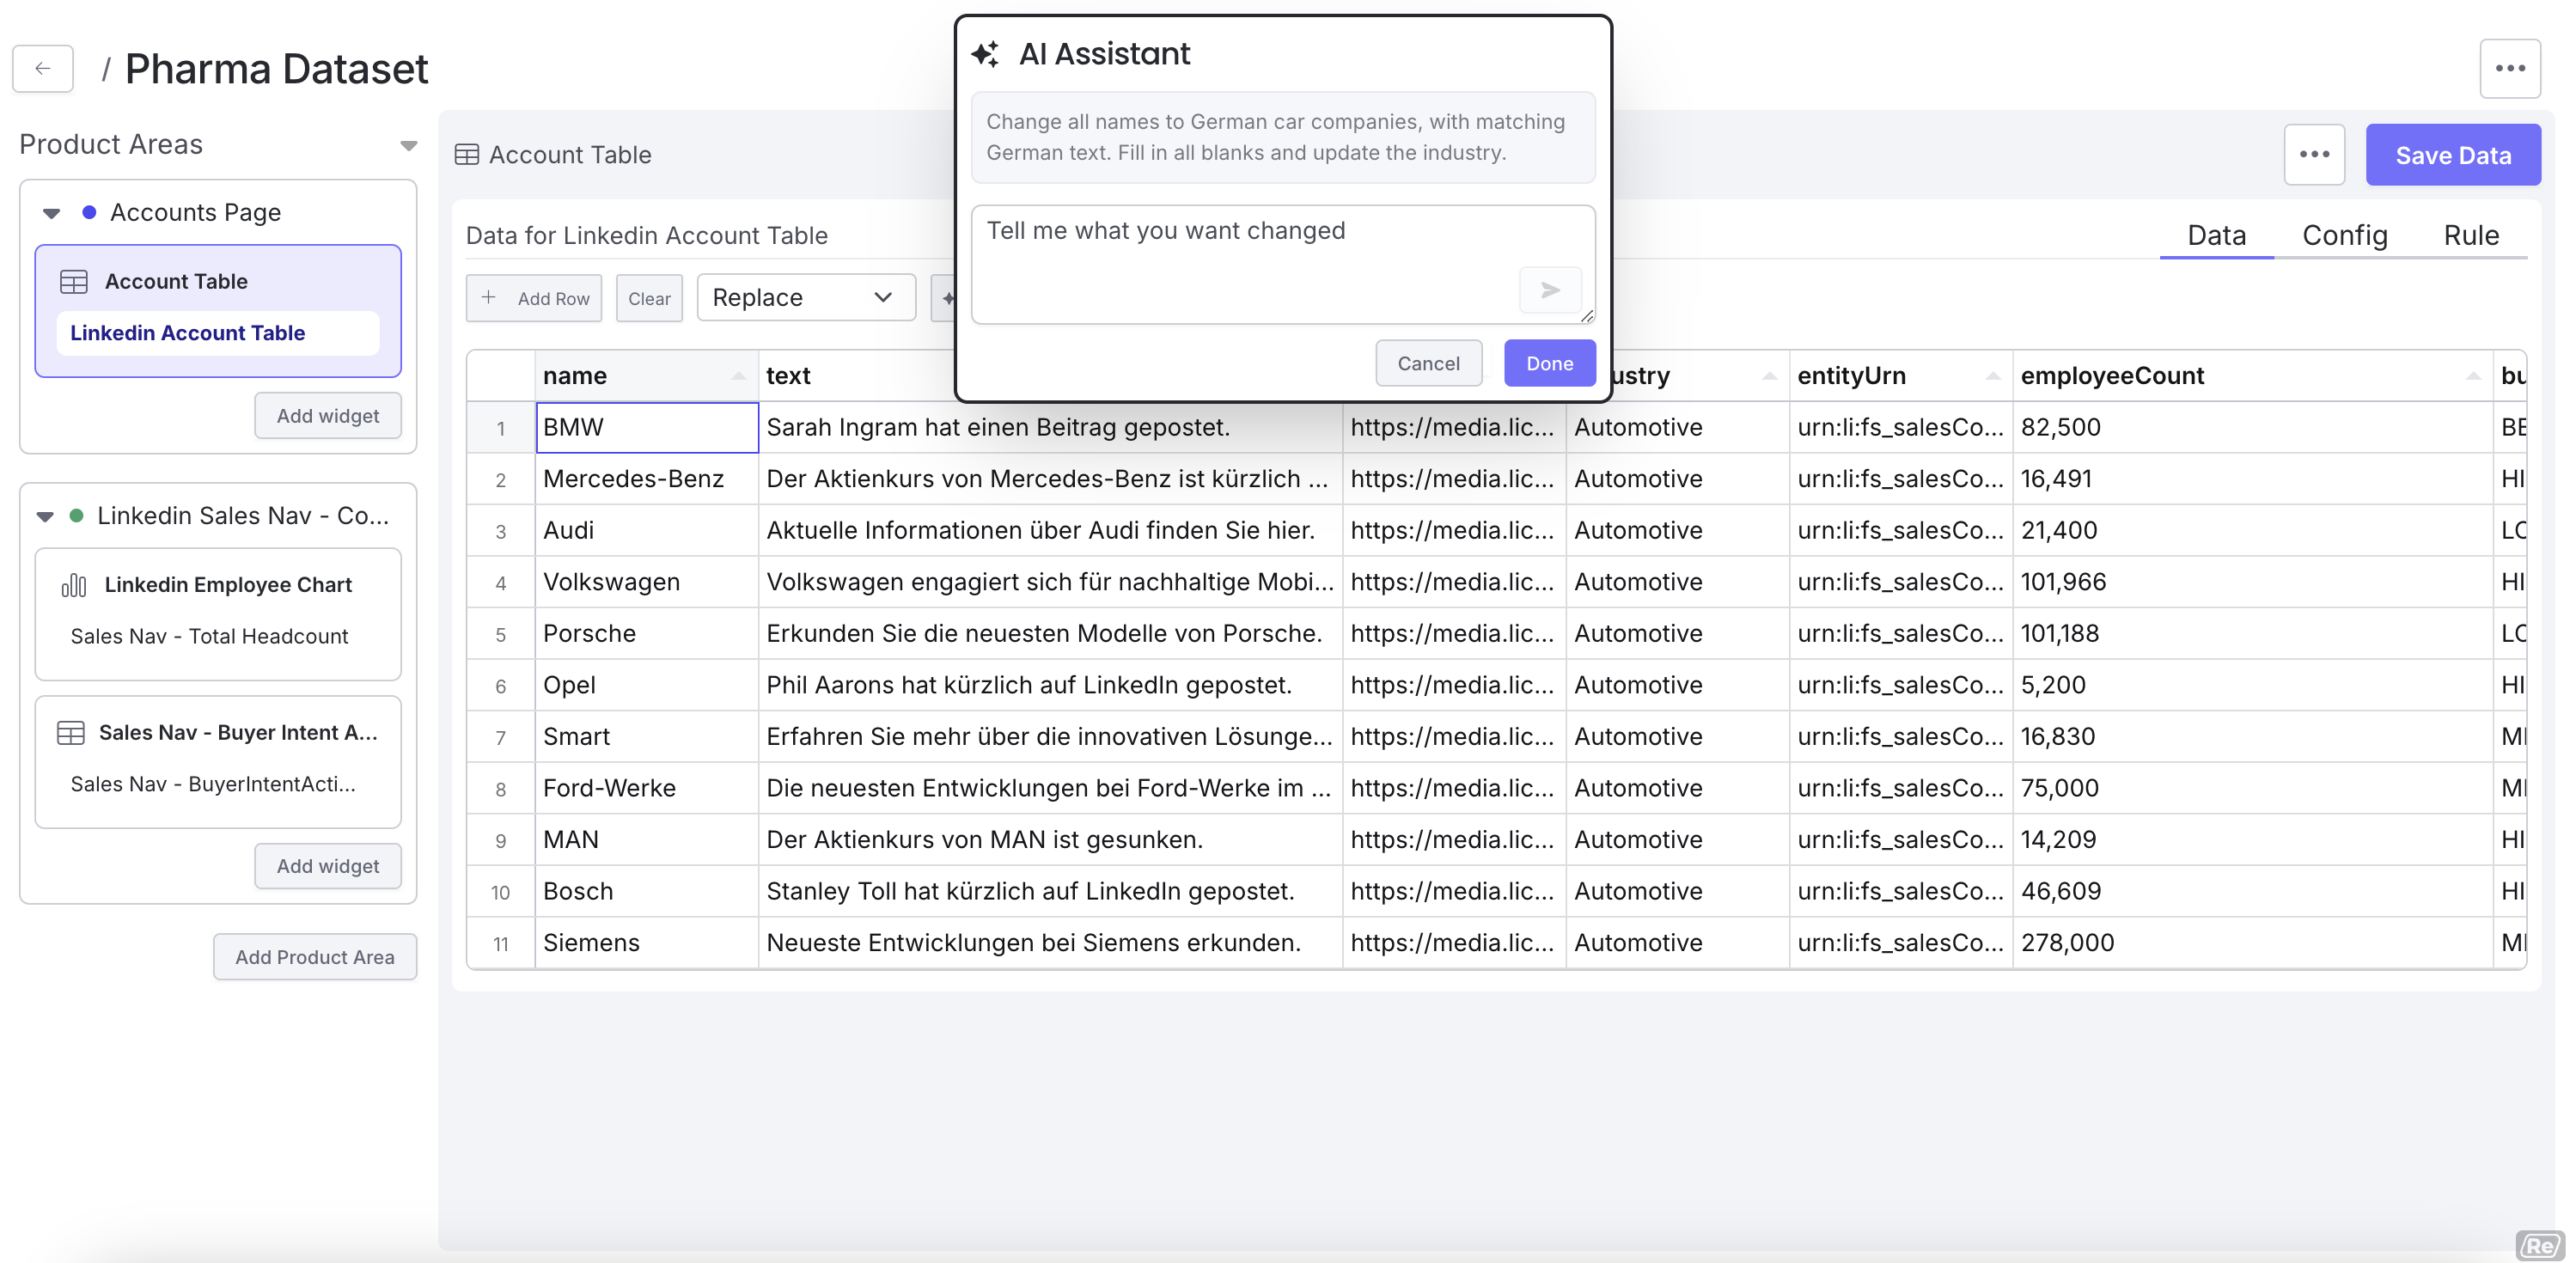Click the Save Data button
This screenshot has width=2576, height=1263.
2452,155
